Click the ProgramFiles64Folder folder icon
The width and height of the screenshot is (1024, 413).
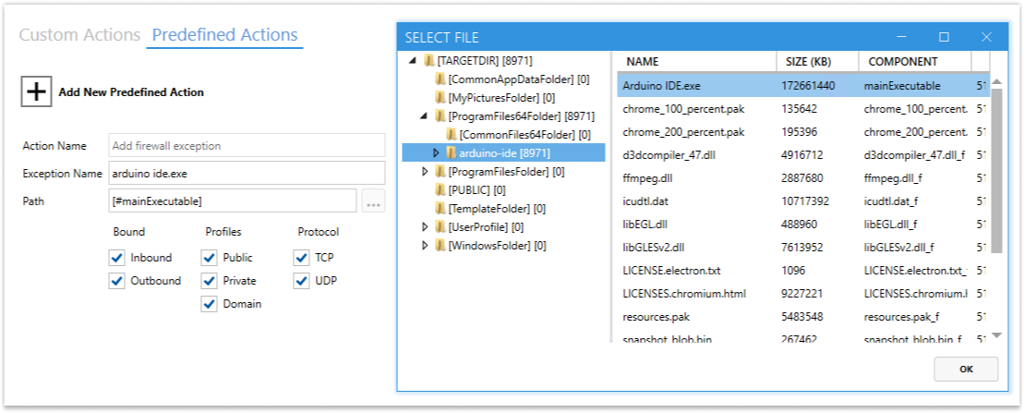pyautogui.click(x=440, y=116)
